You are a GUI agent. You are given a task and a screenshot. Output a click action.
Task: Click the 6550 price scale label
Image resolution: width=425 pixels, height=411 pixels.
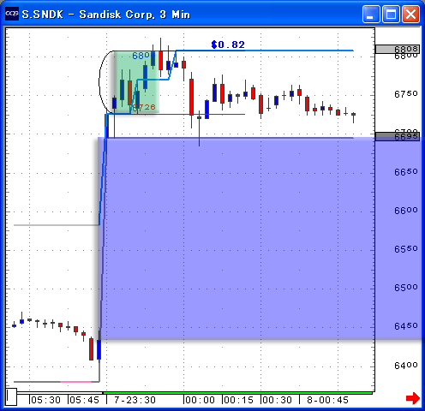pyautogui.click(x=406, y=249)
